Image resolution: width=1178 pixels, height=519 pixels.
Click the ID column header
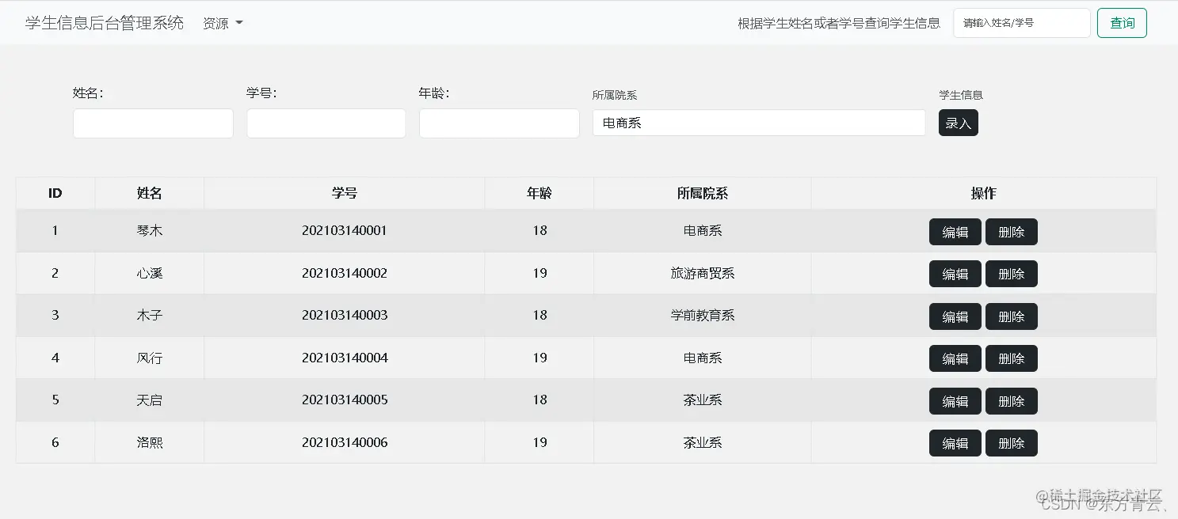(x=55, y=193)
